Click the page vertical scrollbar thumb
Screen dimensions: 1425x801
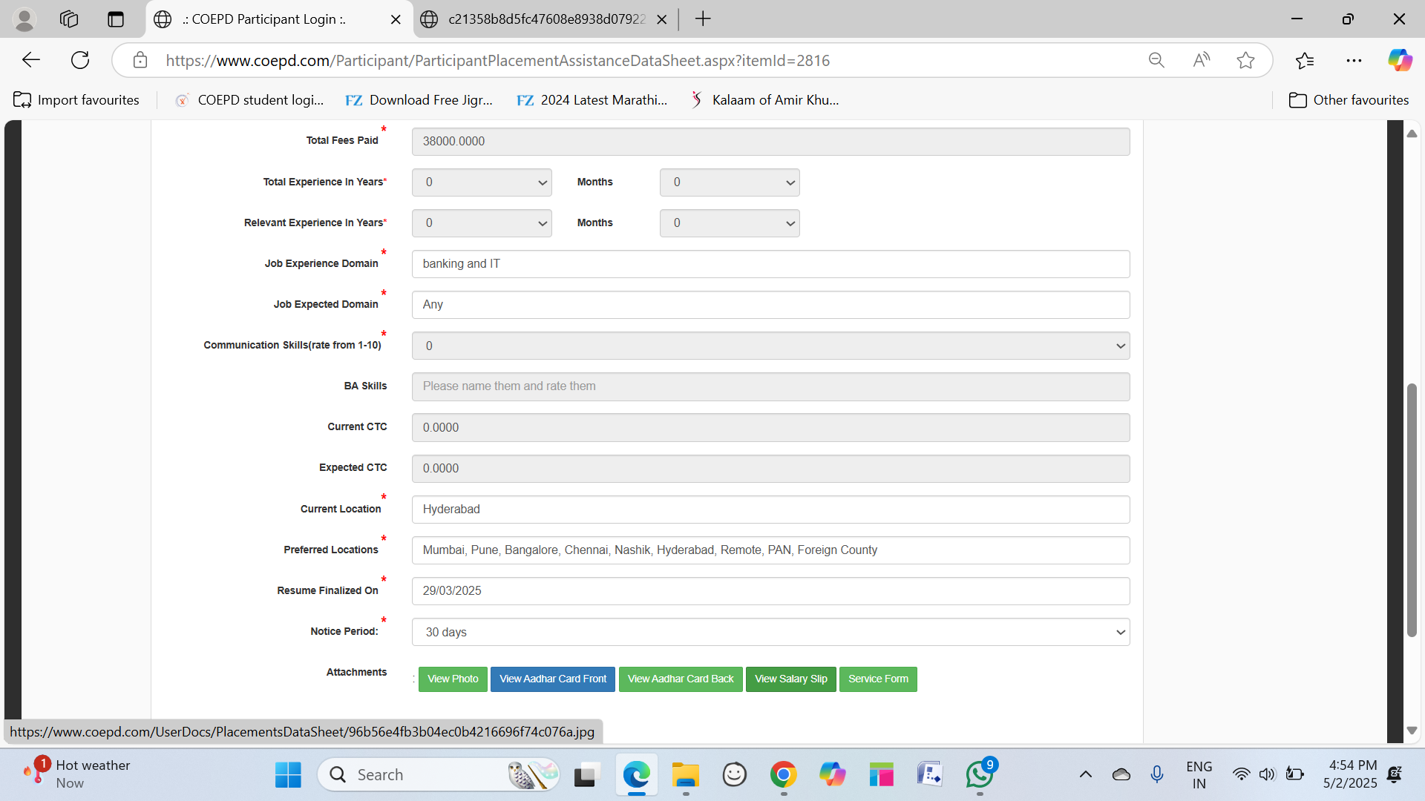point(1412,510)
